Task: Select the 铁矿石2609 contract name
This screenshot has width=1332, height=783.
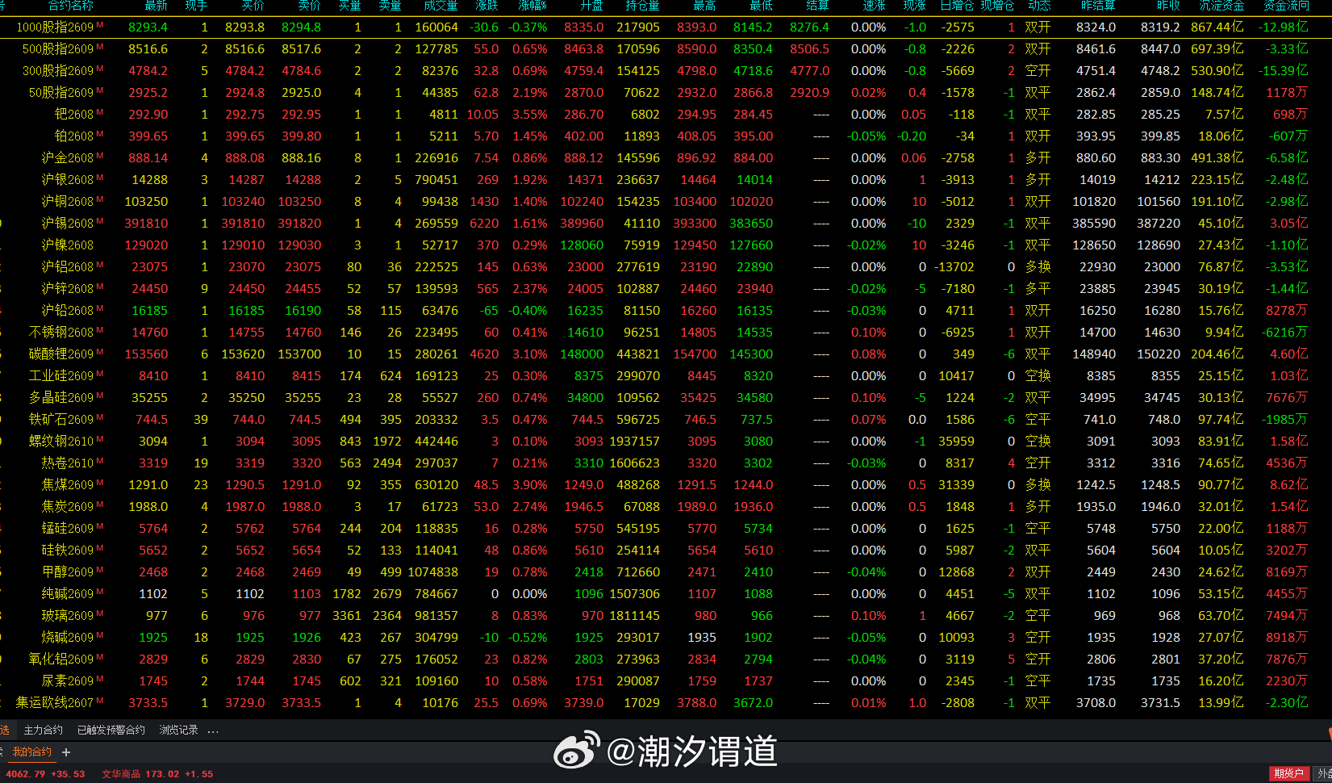Action: point(61,420)
